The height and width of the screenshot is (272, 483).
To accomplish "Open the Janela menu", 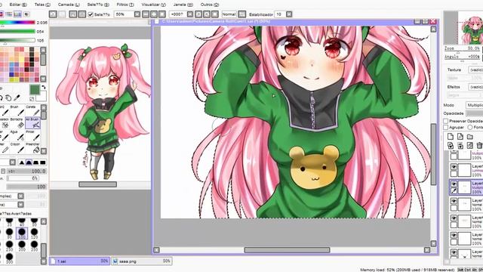I will pyautogui.click(x=183, y=5).
